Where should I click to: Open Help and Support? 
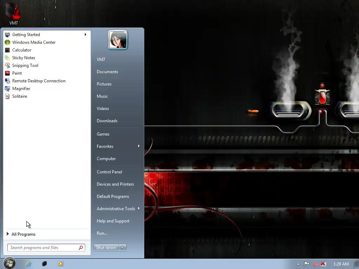(x=113, y=221)
